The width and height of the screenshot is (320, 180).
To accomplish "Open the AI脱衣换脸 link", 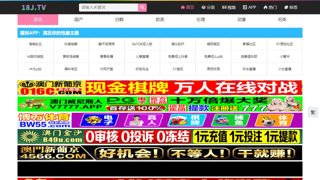I will (x=35, y=56).
